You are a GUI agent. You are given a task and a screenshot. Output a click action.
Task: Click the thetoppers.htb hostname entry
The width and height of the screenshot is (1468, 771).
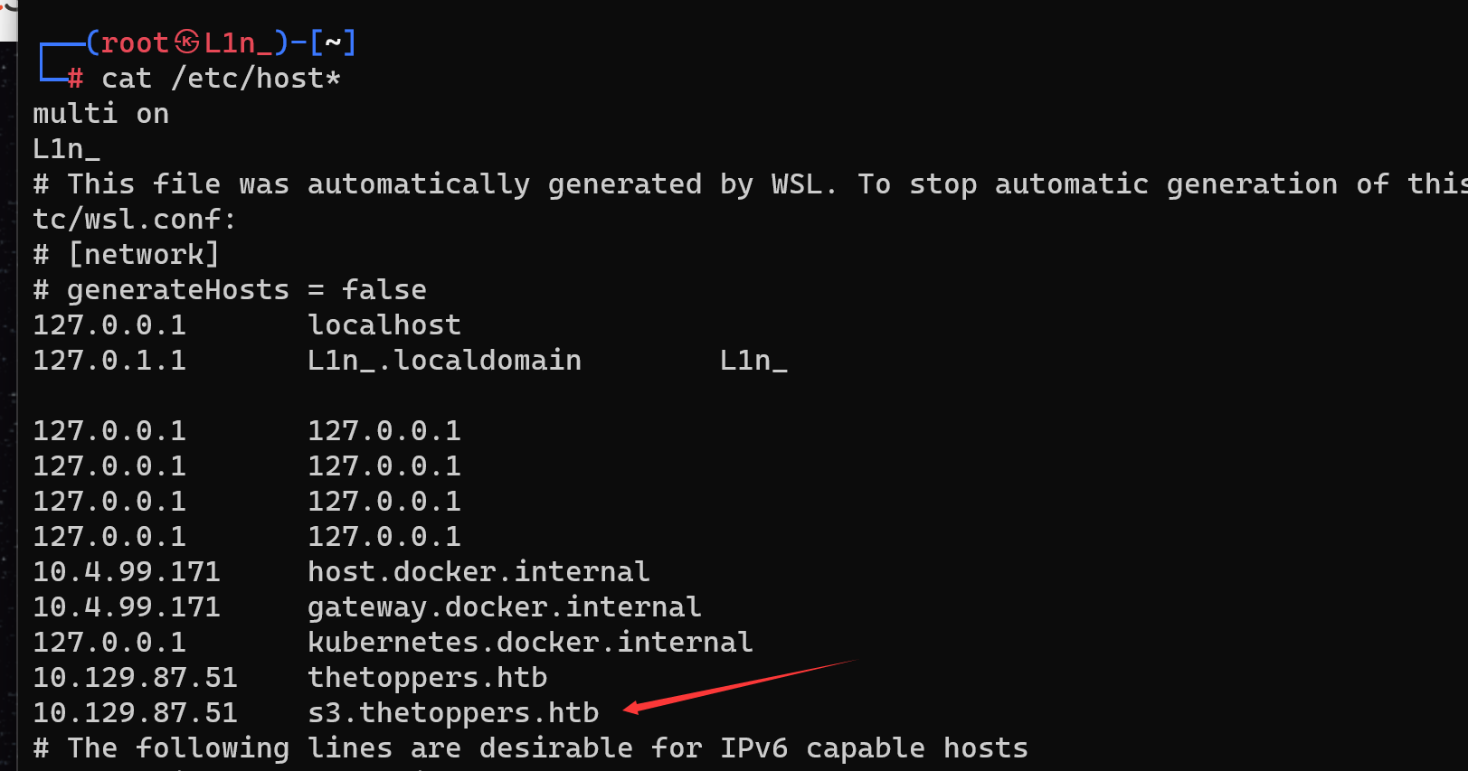pyautogui.click(x=427, y=678)
